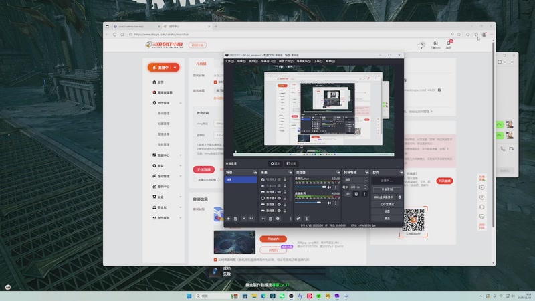
Task: Tick checkbox below the red close-stream button
Action: [195, 180]
